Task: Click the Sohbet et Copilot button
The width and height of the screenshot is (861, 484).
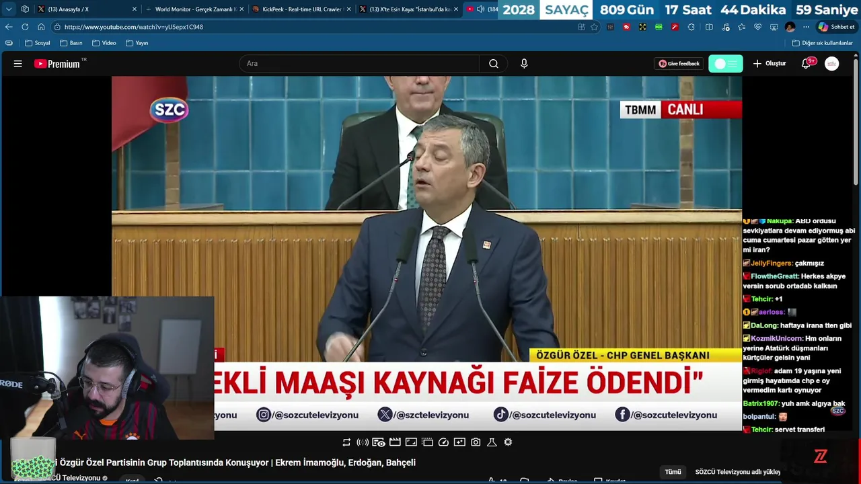Action: click(836, 27)
